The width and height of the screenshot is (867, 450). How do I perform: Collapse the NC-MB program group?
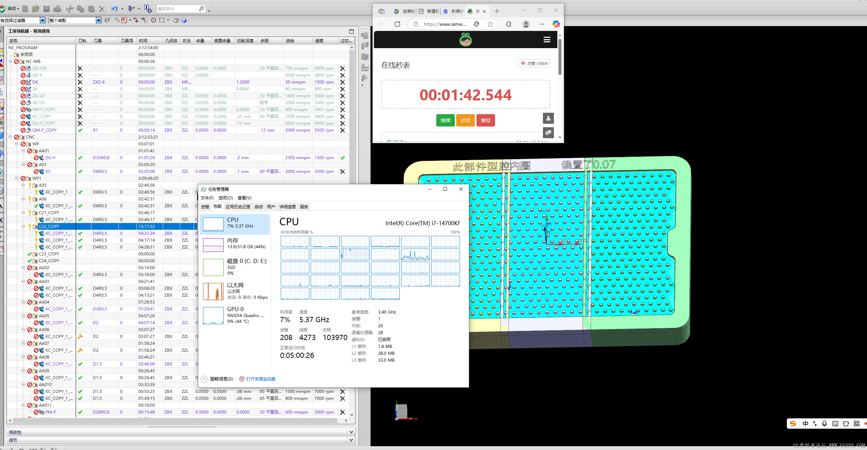(x=10, y=62)
